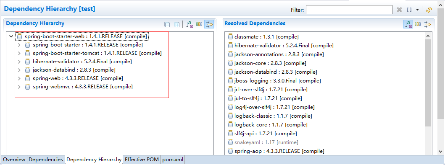Select 'jackson-core : 2.8.3 [compile]' row

pos(271,63)
